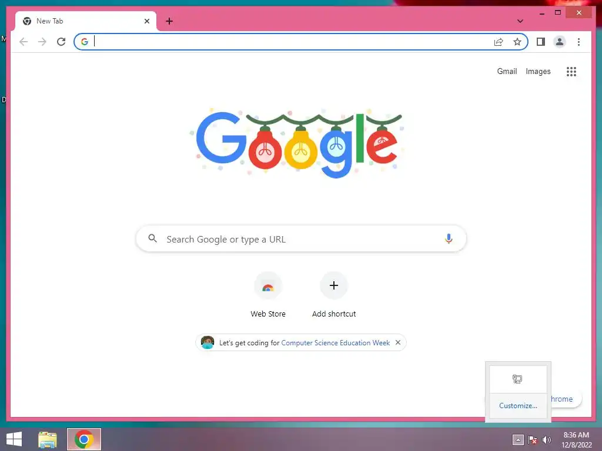The width and height of the screenshot is (602, 451).
Task: Maximize the Chrome window
Action: pyautogui.click(x=558, y=13)
